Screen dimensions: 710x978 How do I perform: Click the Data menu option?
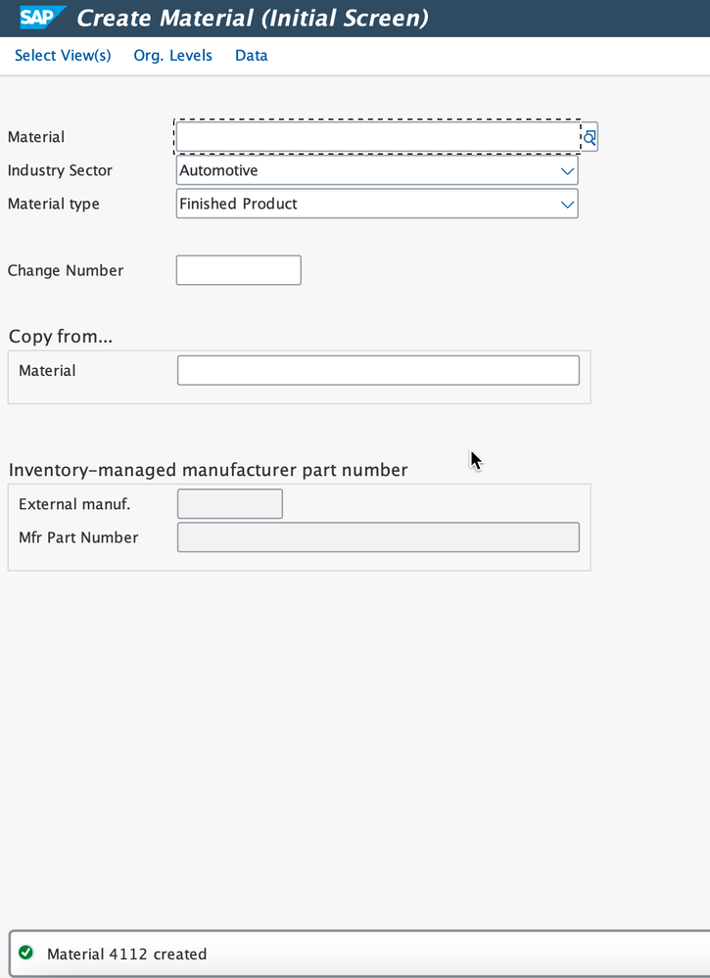click(x=251, y=56)
